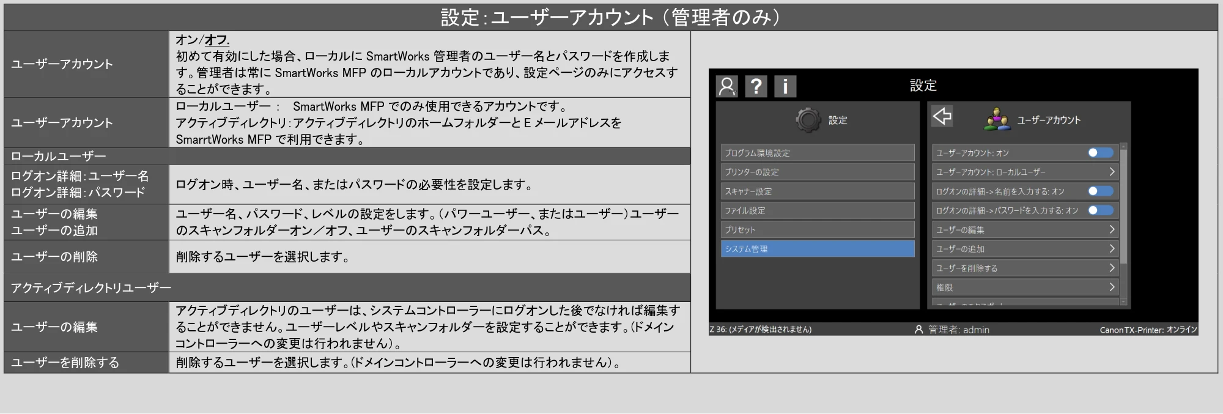Click the ユーザーアカウント panel heading text
This screenshot has height=414, width=1223.
tap(1048, 120)
